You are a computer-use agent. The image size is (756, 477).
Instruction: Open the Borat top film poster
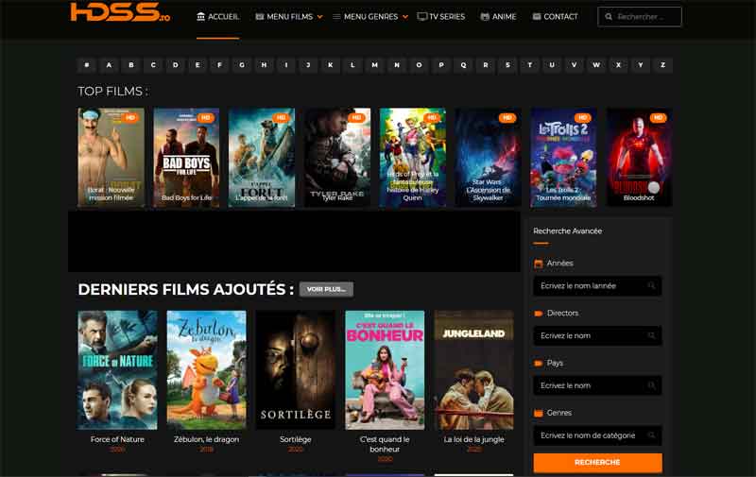pyautogui.click(x=111, y=157)
